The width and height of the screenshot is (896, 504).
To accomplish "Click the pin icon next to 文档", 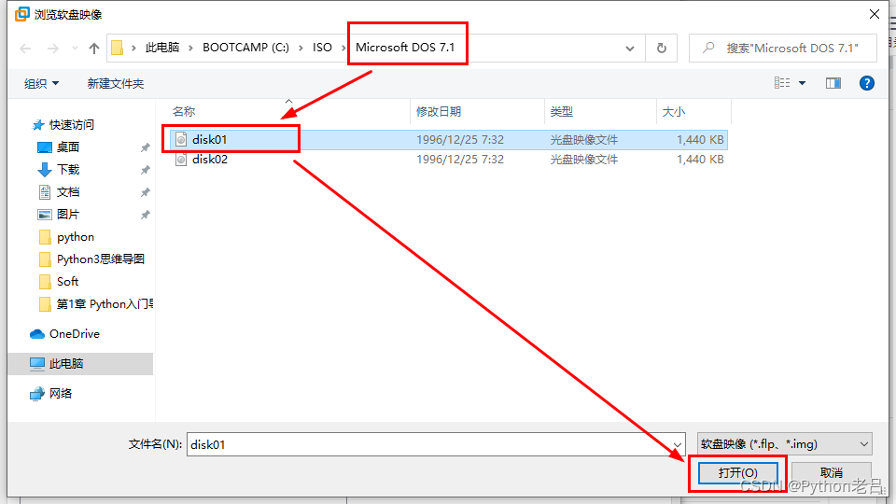I will [146, 192].
